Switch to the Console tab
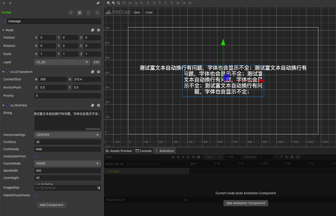The image size is (336, 216). (x=144, y=151)
